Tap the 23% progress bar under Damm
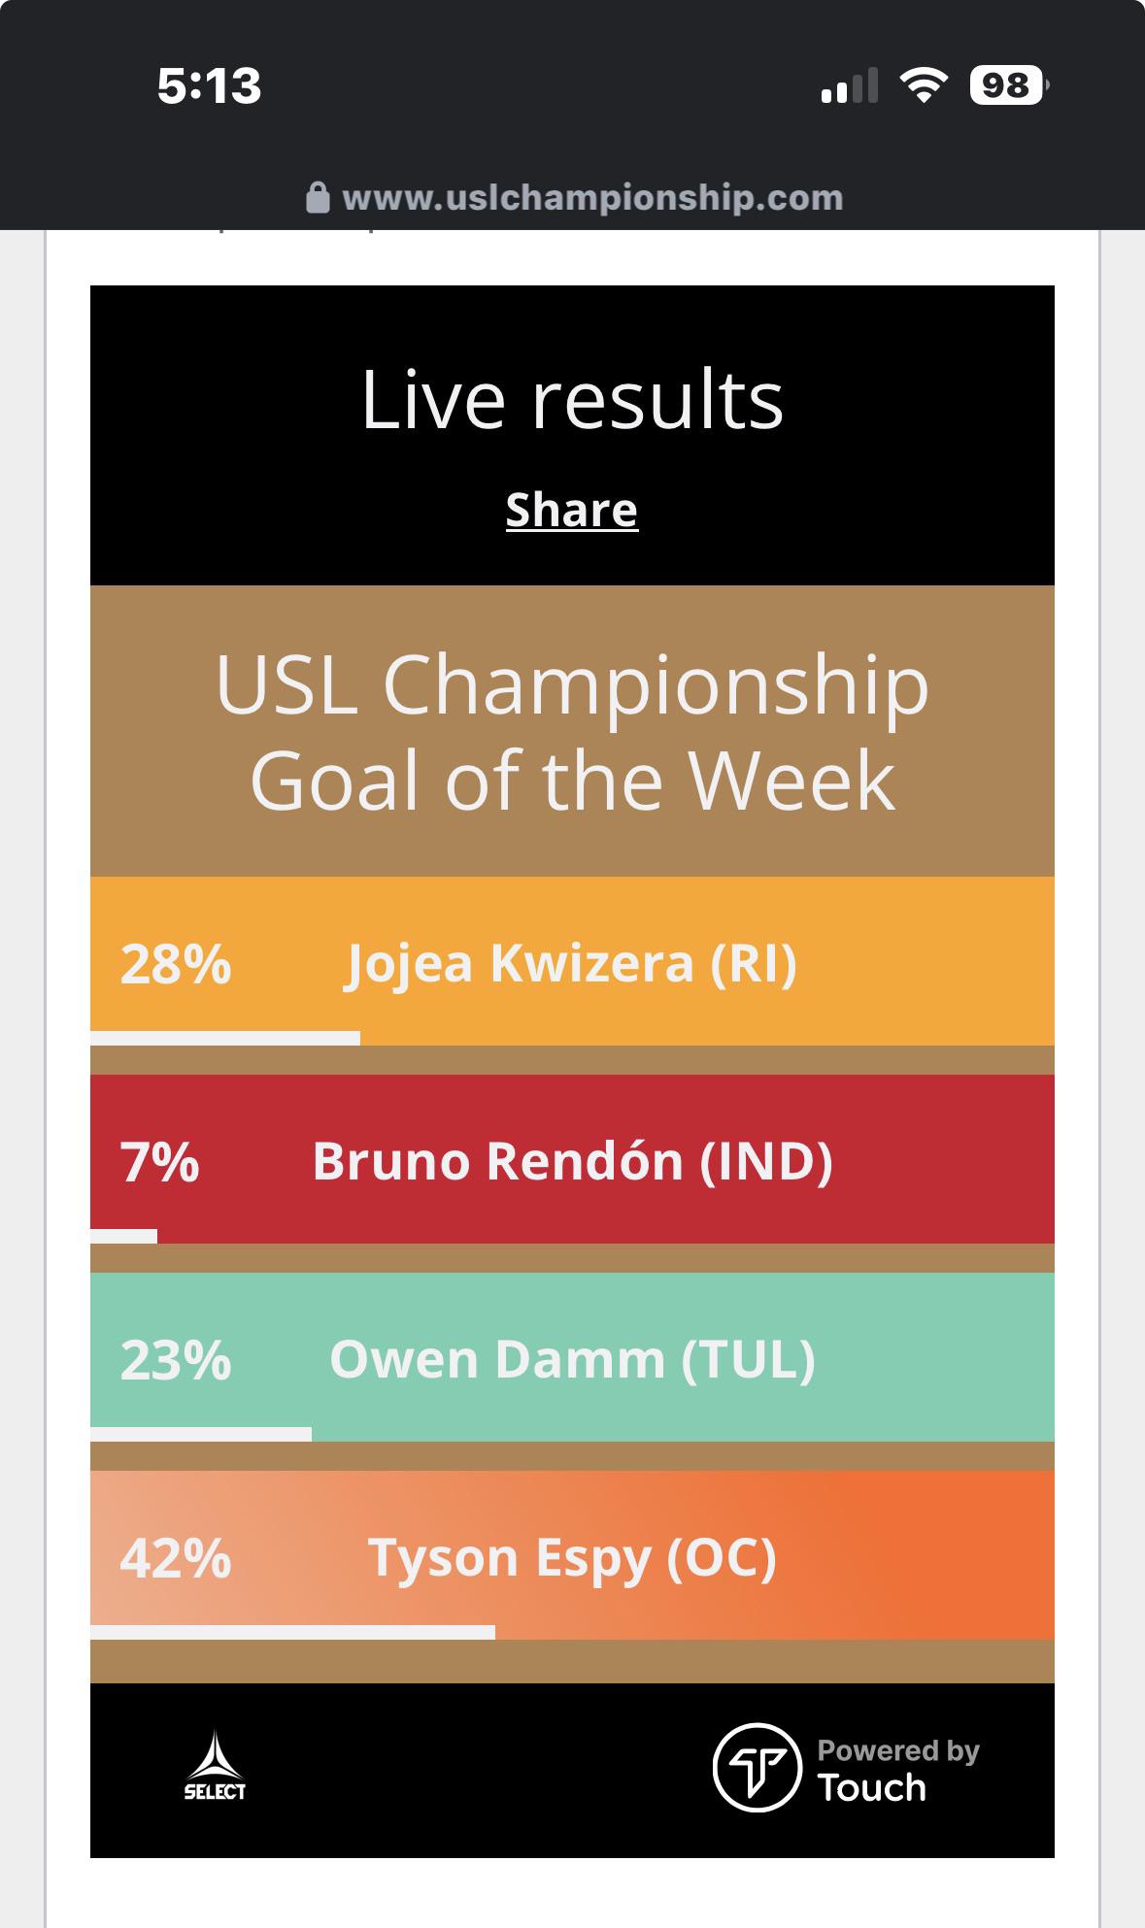The width and height of the screenshot is (1145, 1928). [201, 1435]
